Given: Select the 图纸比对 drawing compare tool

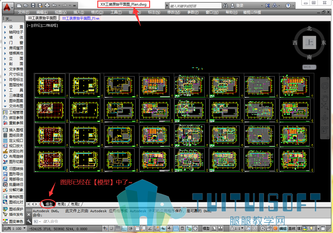Looking at the screenshot, I should [x=13, y=202].
